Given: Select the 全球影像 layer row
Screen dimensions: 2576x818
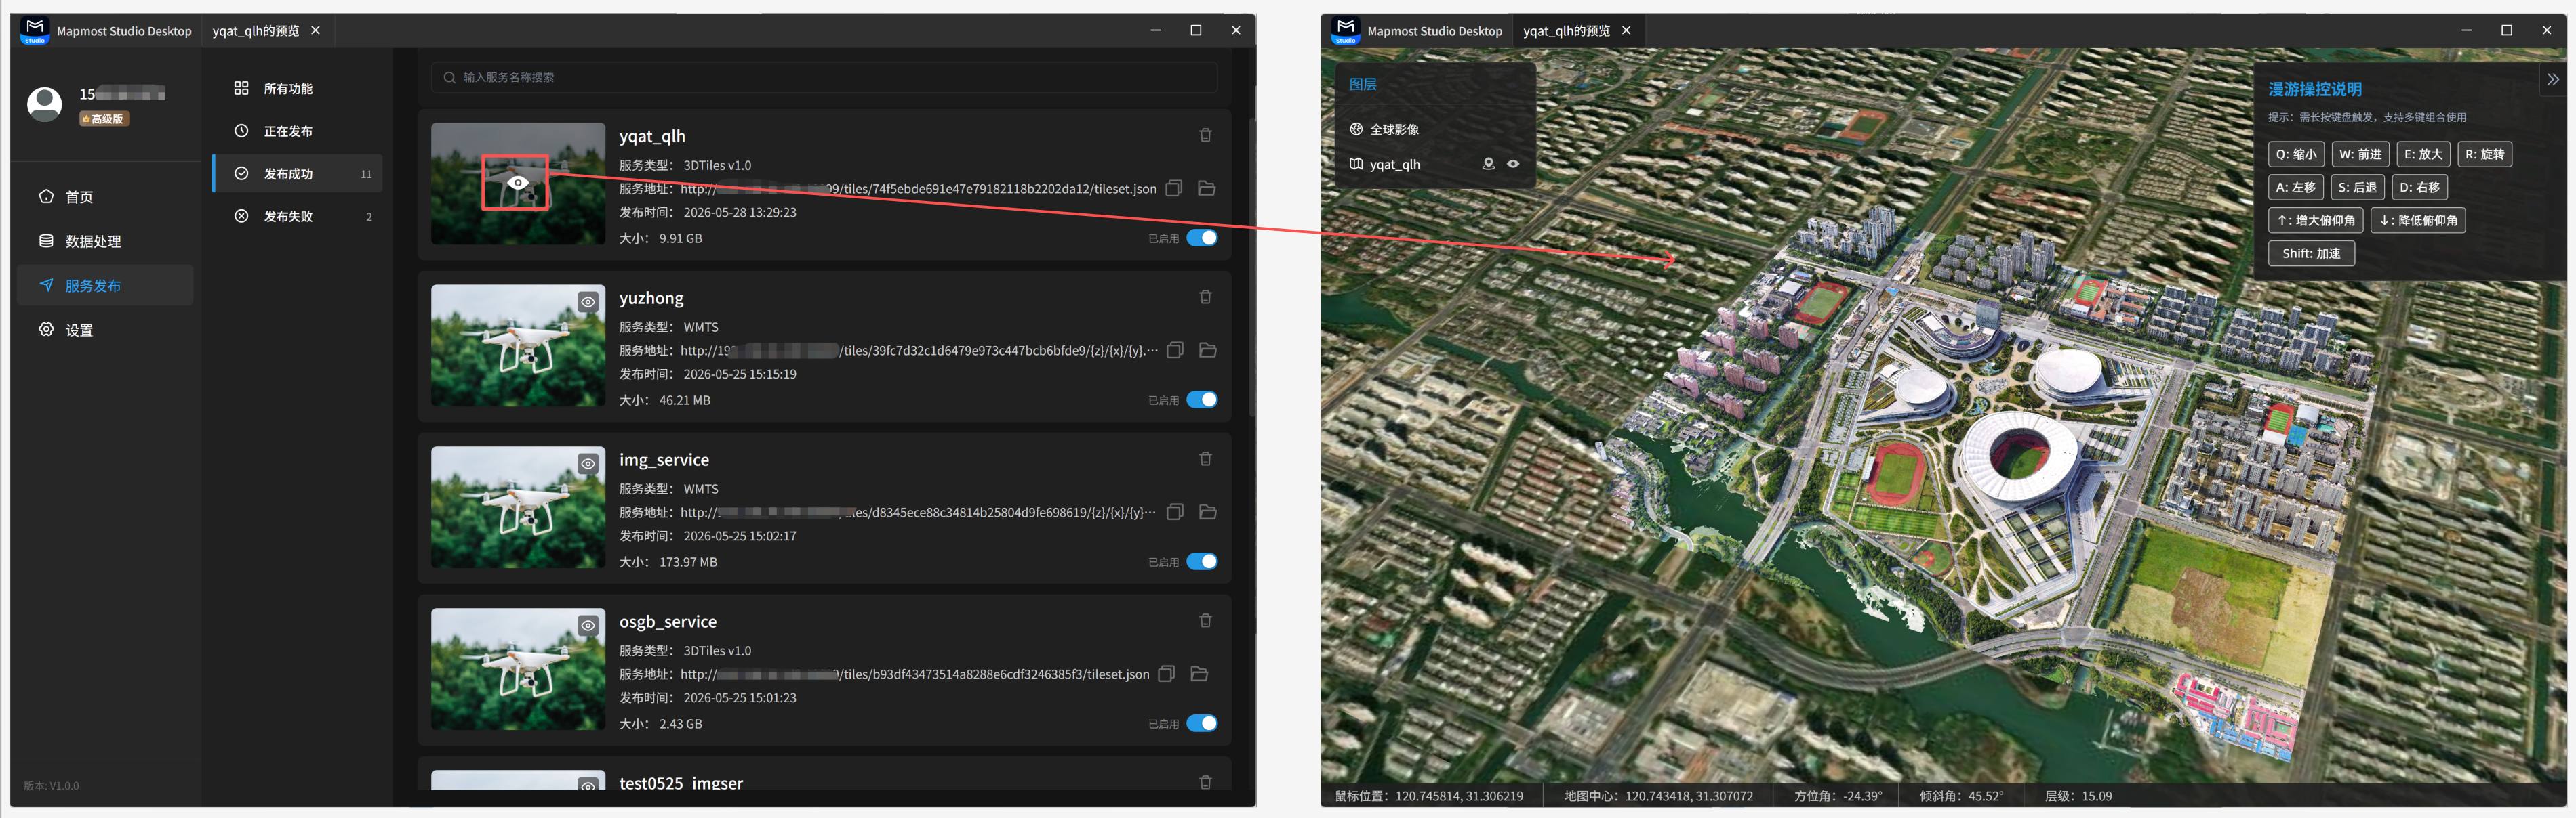Looking at the screenshot, I should click(x=1435, y=129).
